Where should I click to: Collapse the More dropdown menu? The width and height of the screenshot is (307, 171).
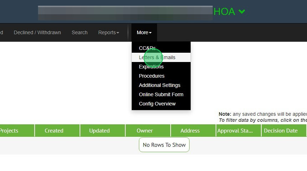point(144,32)
